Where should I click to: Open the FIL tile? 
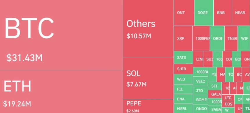(183, 89)
